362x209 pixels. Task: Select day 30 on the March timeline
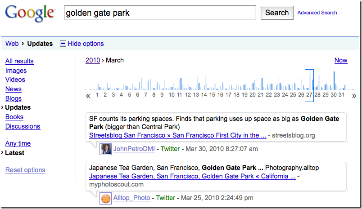coord(334,95)
